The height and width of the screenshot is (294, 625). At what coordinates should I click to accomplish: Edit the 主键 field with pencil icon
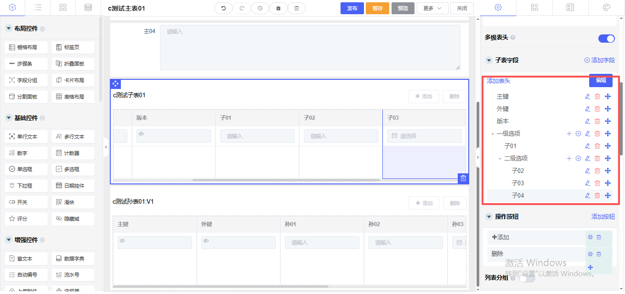pyautogui.click(x=587, y=96)
